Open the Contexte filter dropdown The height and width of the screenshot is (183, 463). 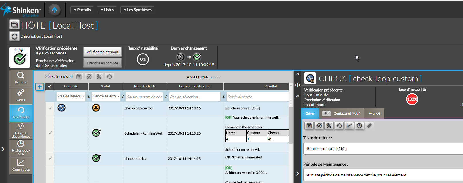[72, 97]
